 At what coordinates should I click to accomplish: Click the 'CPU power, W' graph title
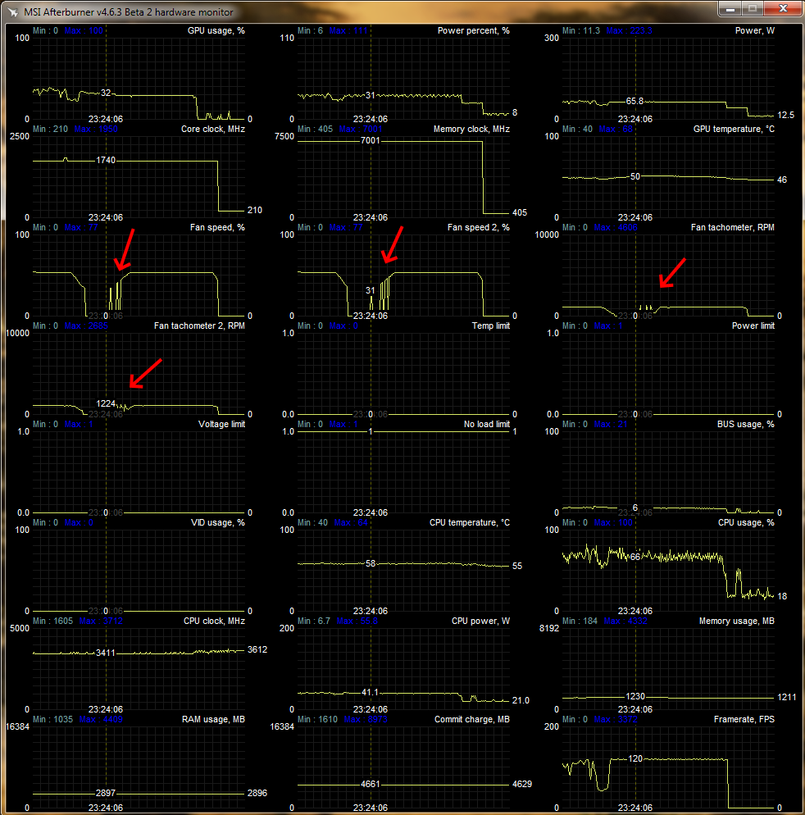[x=480, y=621]
